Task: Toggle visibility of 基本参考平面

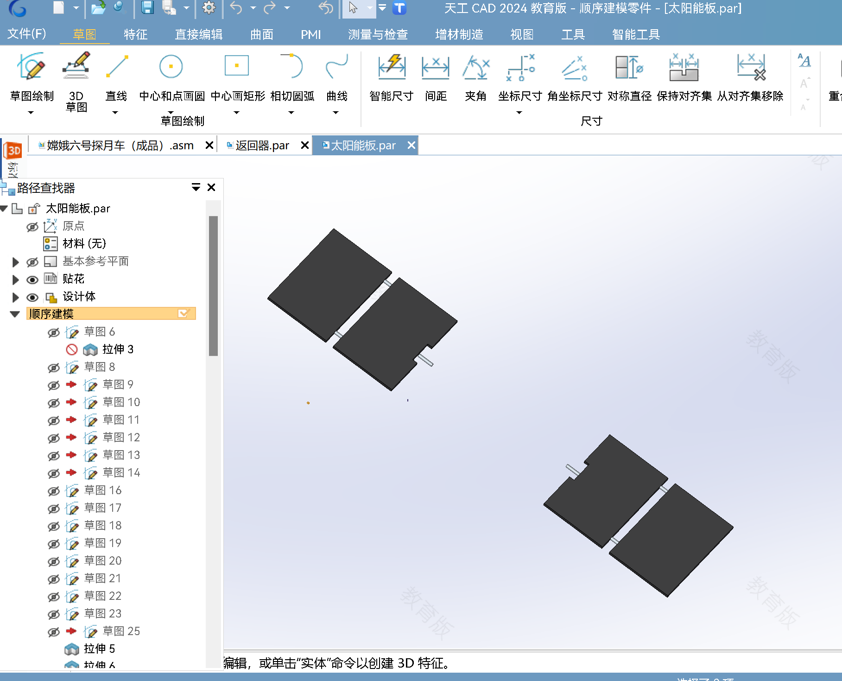Action: point(32,261)
